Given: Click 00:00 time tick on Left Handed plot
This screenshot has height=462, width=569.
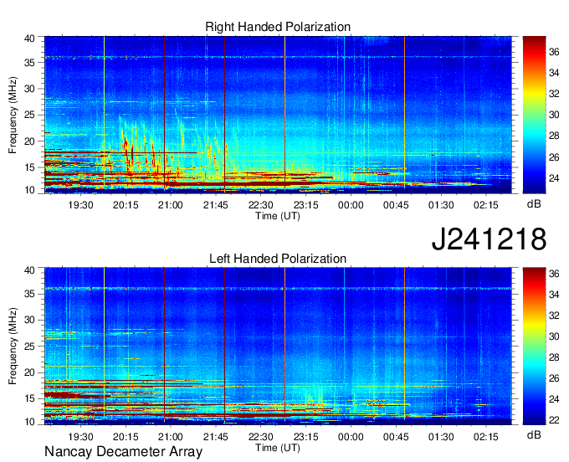Looking at the screenshot, I should (351, 437).
